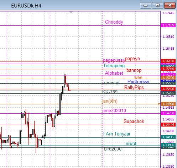The width and height of the screenshot is (177, 168).
Task: Select the Chooddy label text
Action: (x=114, y=22)
